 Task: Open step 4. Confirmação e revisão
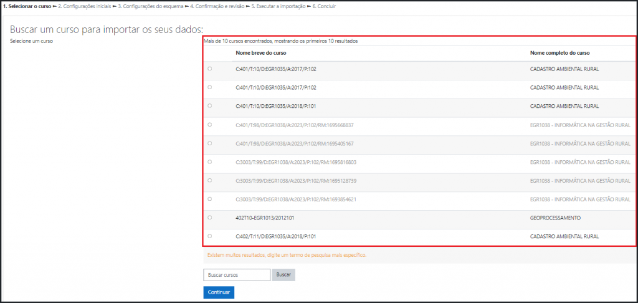[217, 6]
